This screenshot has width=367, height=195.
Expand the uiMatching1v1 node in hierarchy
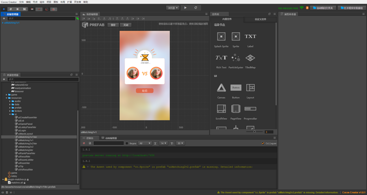point(3,23)
